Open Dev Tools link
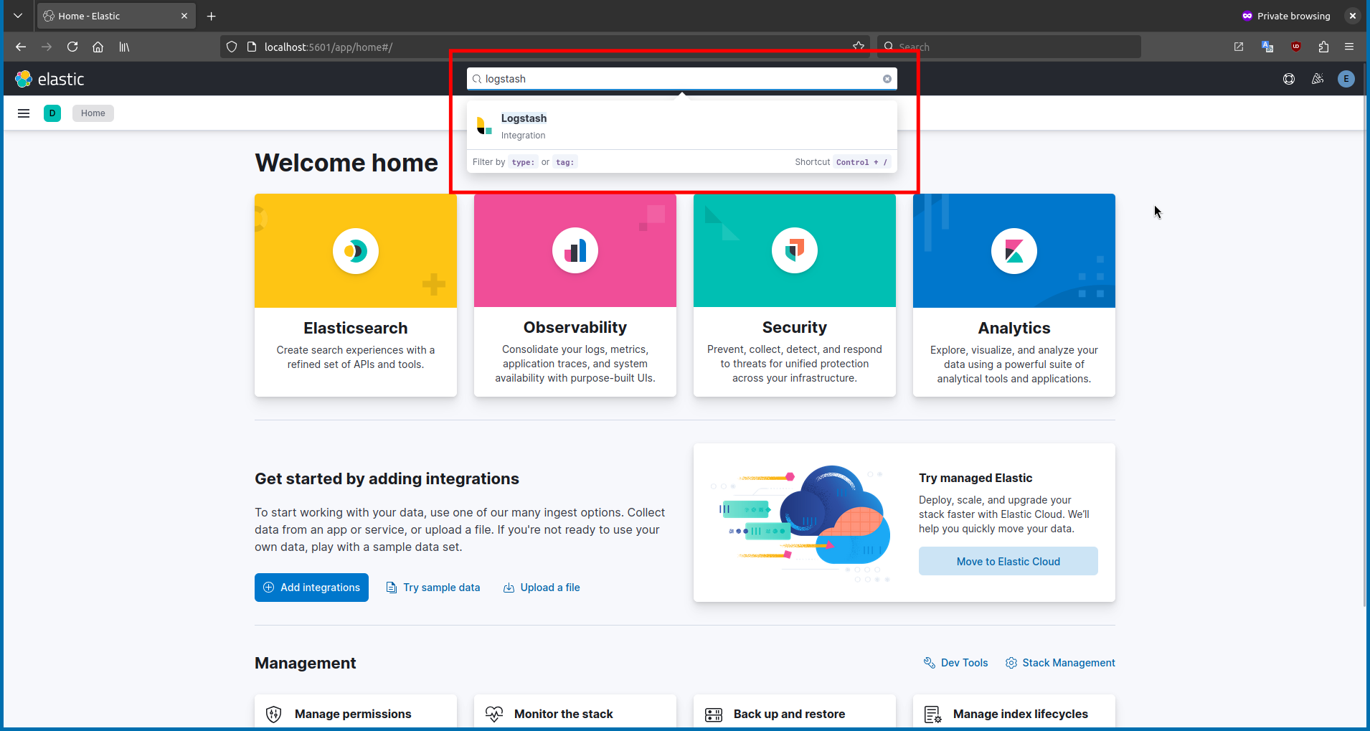The image size is (1370, 731). tap(956, 663)
